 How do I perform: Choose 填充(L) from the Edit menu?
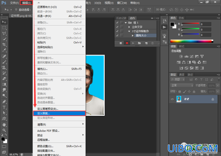click(x=59, y=69)
